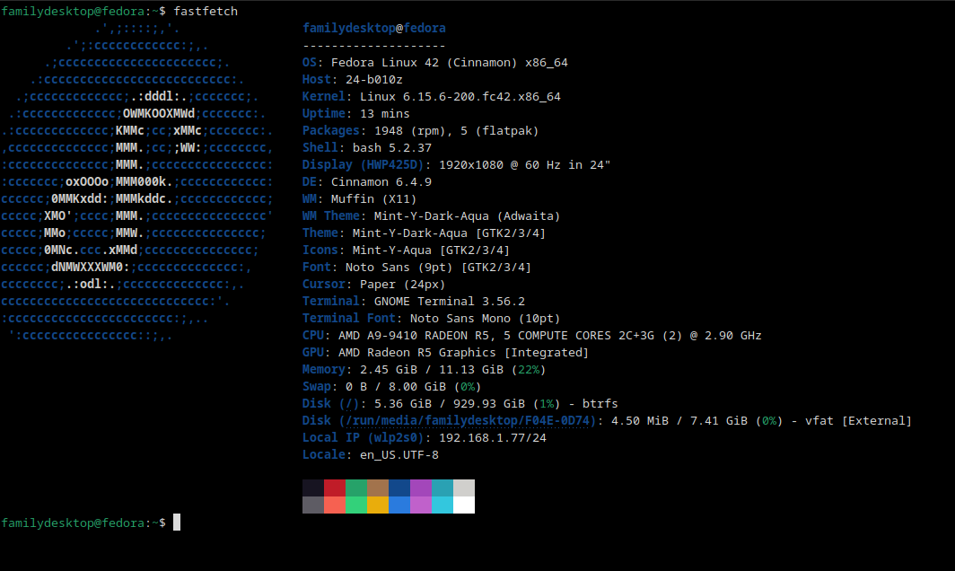Click the familydesktop@fedora header title
The height and width of the screenshot is (571, 955).
374,28
